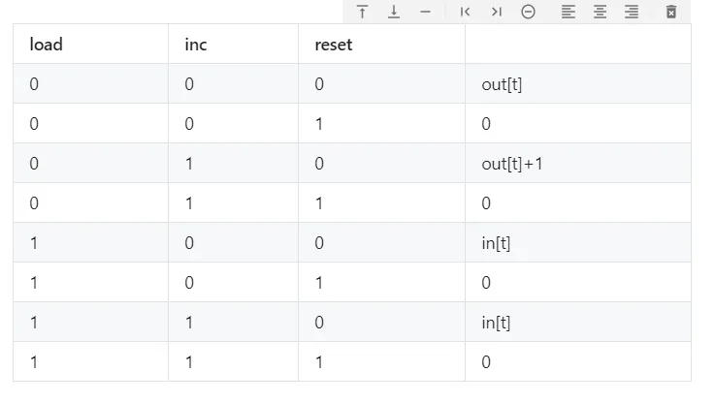Click the empty fourth header cell
Image resolution: width=715 pixels, height=403 pixels.
577,45
